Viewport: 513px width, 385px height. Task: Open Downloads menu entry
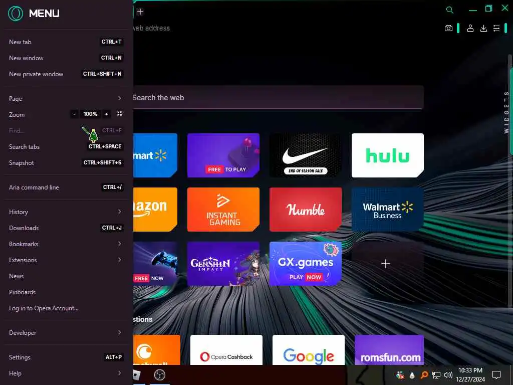[67, 228]
